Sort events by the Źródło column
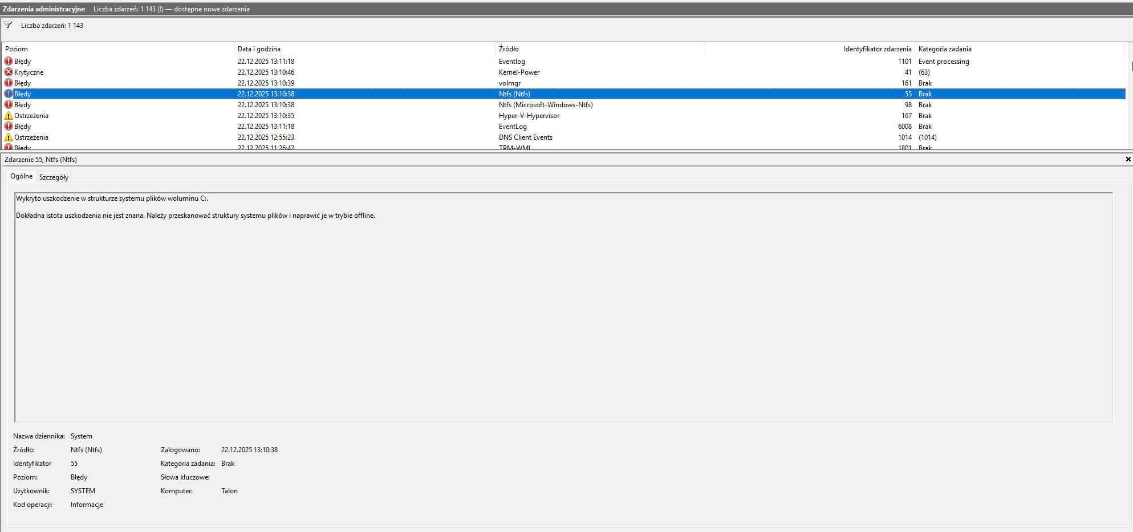 [600, 49]
